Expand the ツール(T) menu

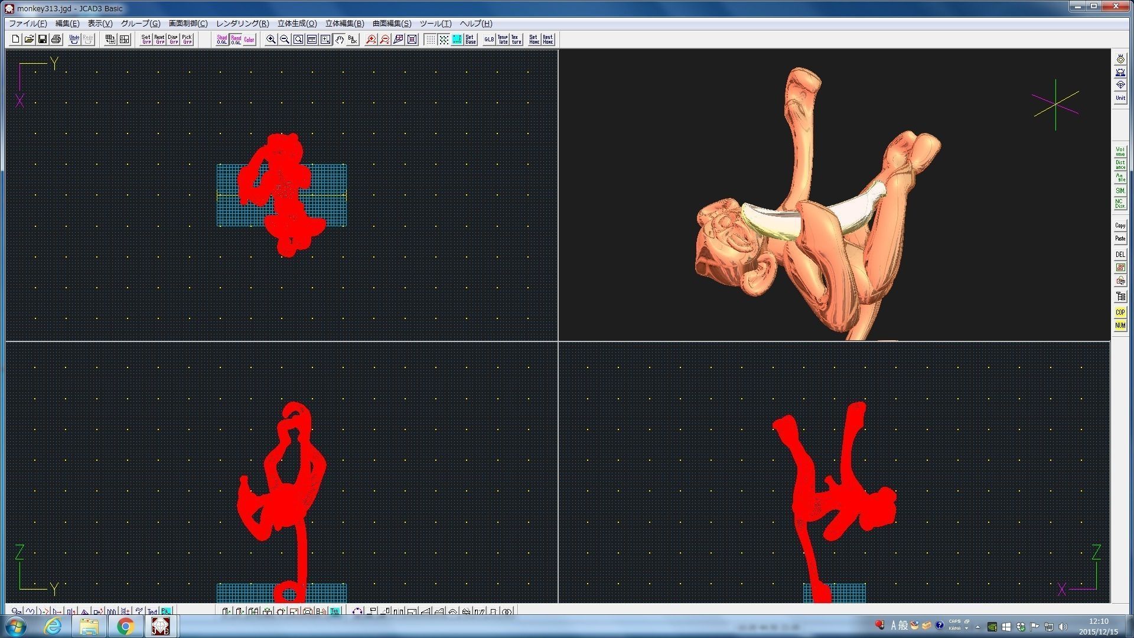tap(435, 24)
